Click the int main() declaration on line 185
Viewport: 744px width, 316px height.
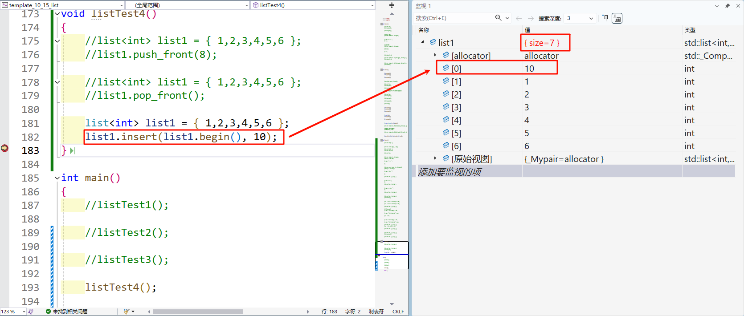90,178
